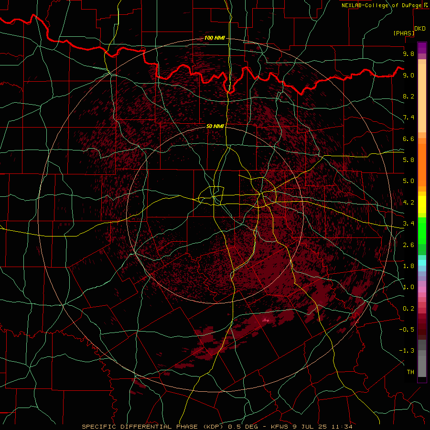This screenshot has height=430, width=430.
Task: Pick the 5.8 legend value
Action: (408, 160)
